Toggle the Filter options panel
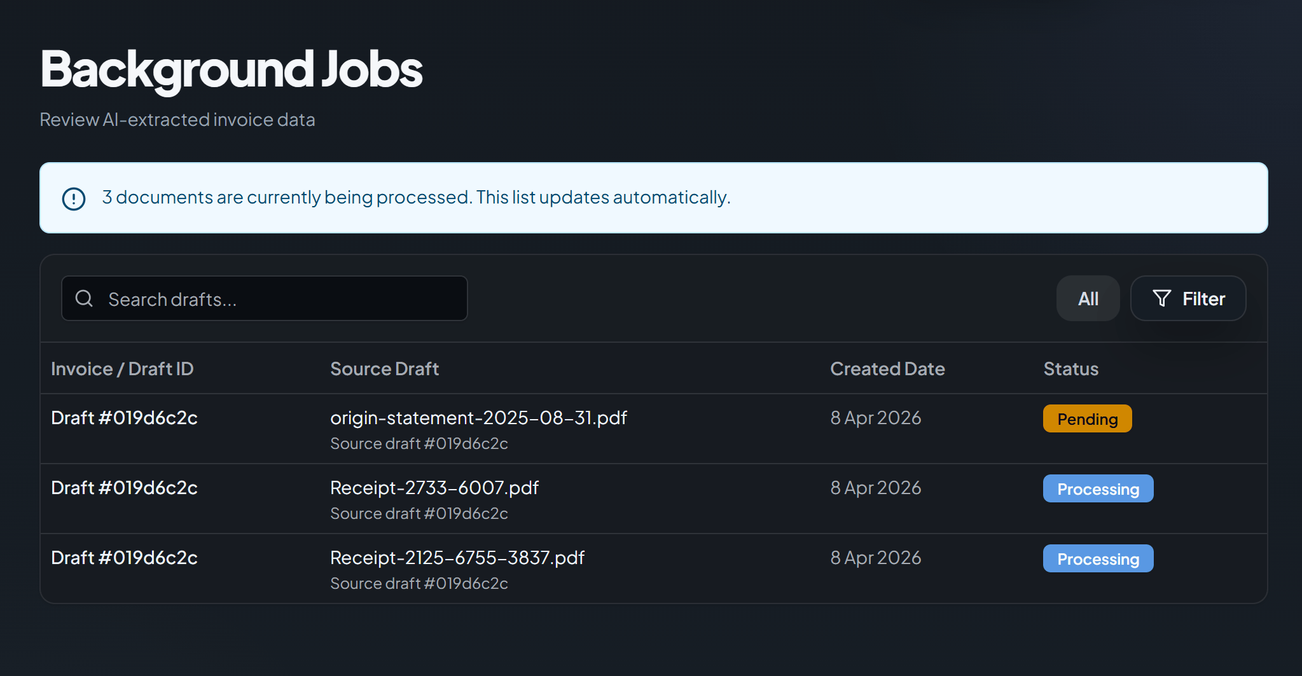The height and width of the screenshot is (676, 1302). click(x=1188, y=298)
